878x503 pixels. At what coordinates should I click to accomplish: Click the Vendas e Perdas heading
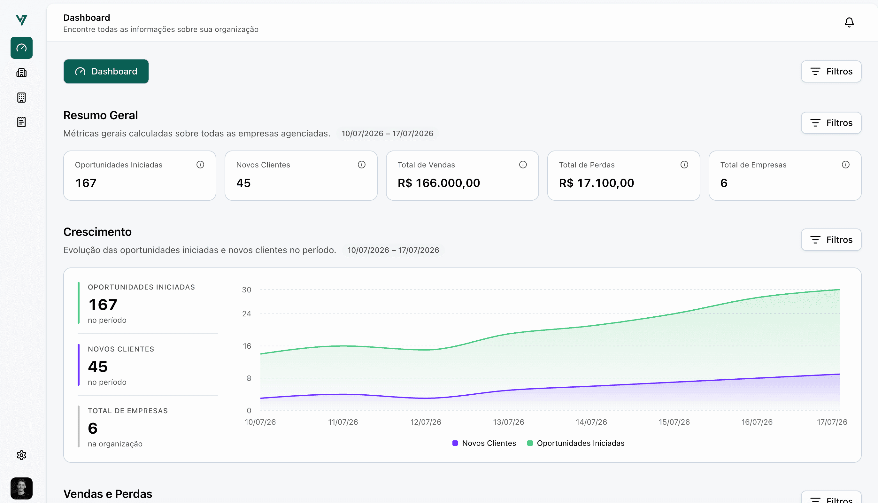pyautogui.click(x=108, y=494)
